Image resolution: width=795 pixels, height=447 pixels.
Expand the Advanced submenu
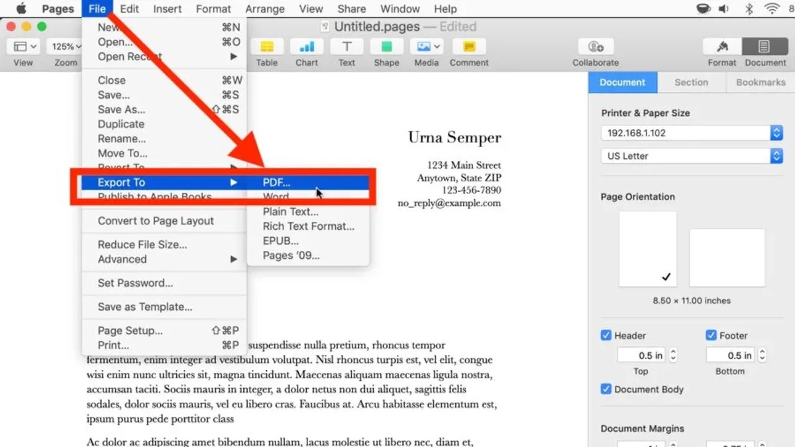tap(164, 259)
